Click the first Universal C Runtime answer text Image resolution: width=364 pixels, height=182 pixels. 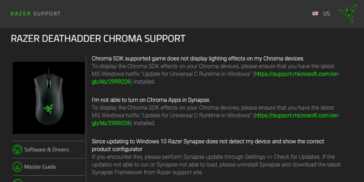click(216, 74)
